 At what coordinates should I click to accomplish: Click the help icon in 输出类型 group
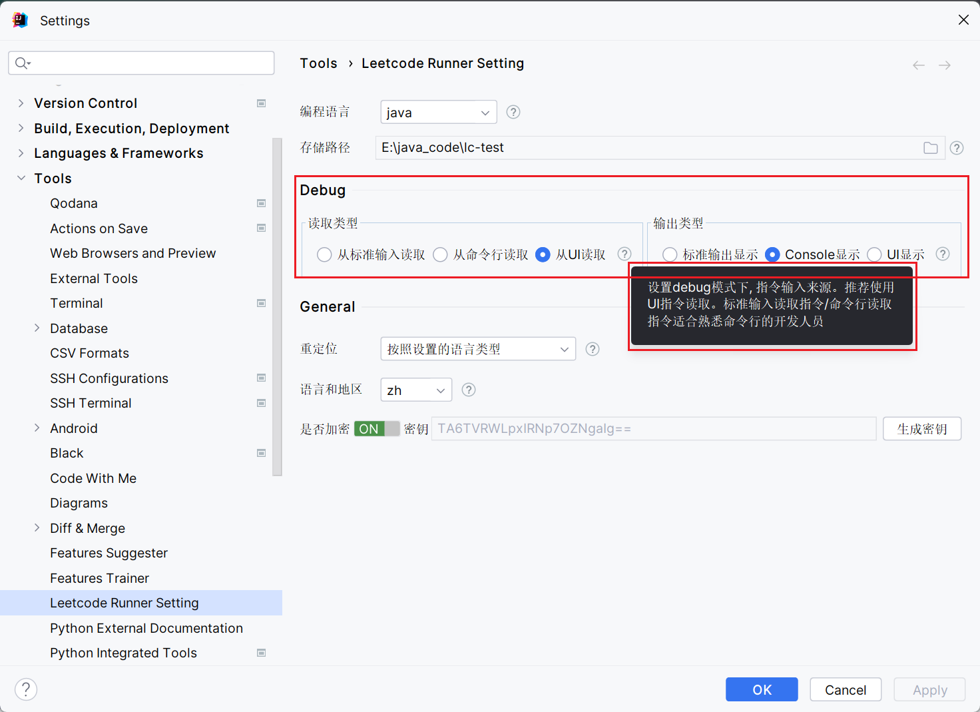click(943, 254)
